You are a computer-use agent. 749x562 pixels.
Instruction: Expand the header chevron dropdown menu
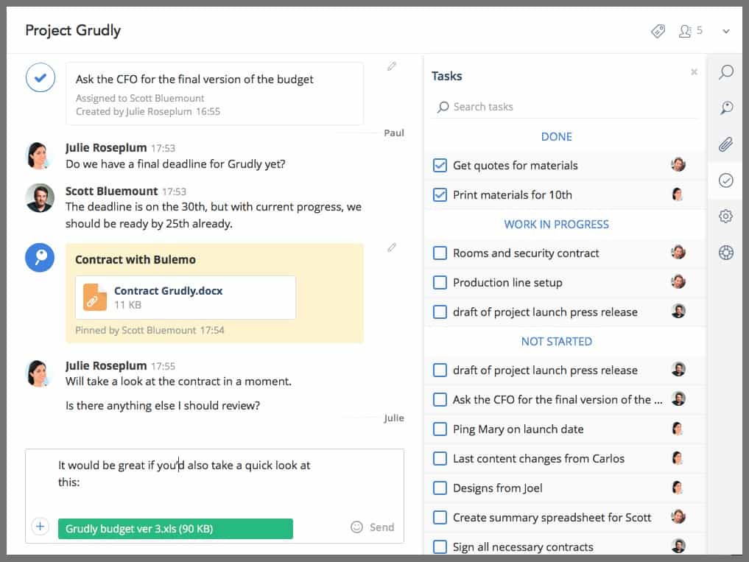(726, 31)
